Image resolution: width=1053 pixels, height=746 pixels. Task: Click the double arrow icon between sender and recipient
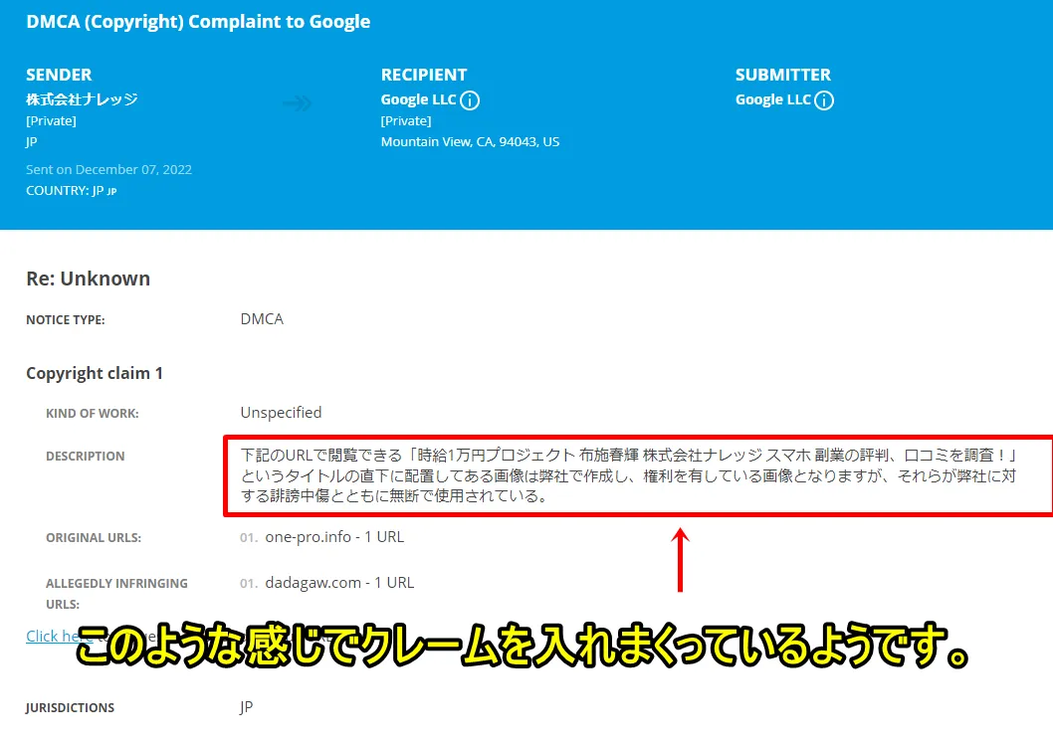[x=298, y=103]
